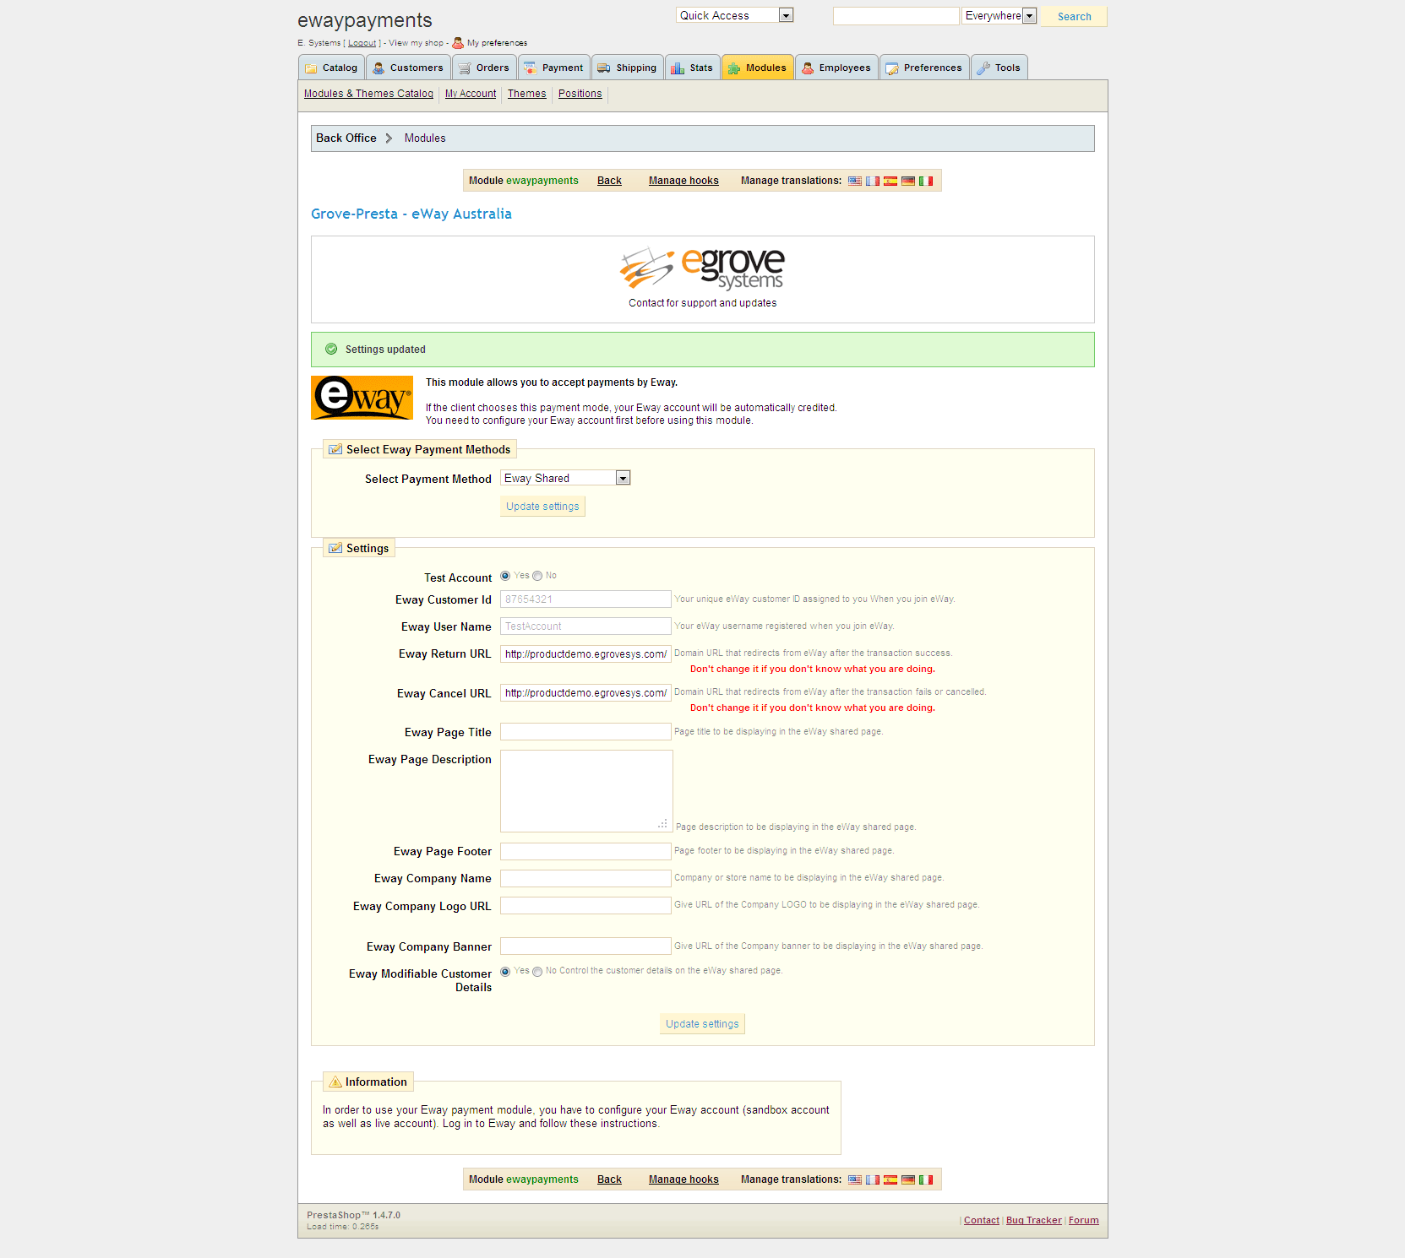Open My Account submenu link
This screenshot has height=1258, width=1405.
471,94
